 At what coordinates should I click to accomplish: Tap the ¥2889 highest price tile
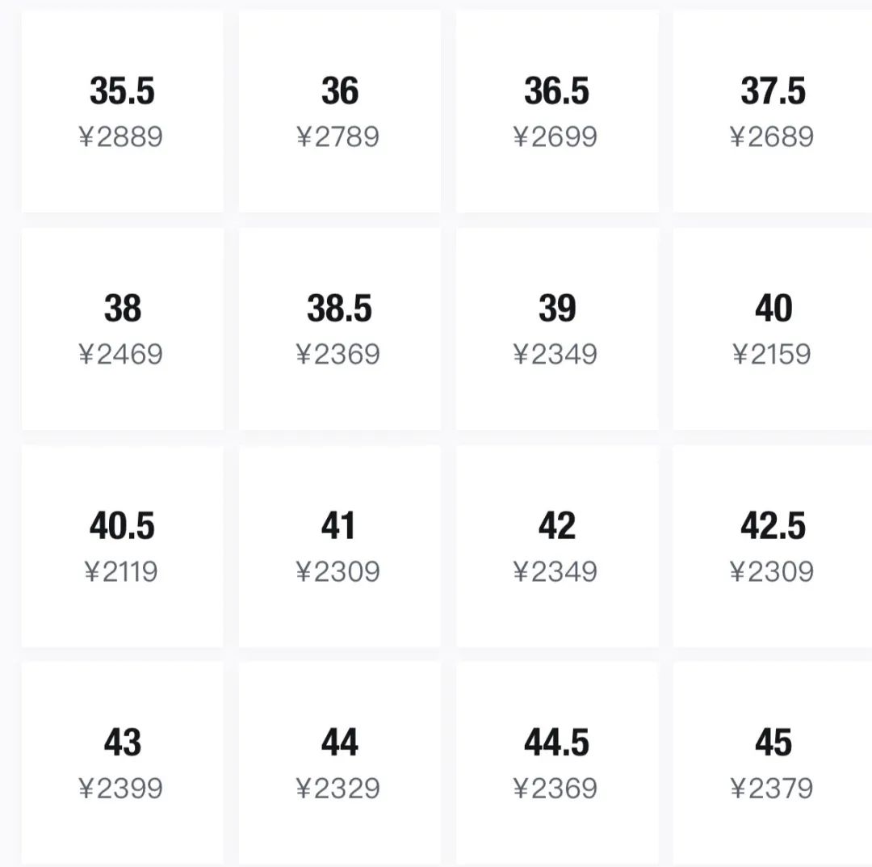(x=122, y=112)
